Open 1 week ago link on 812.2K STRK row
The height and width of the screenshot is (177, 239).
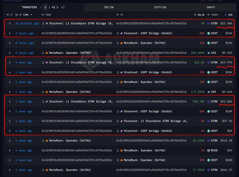(24, 63)
